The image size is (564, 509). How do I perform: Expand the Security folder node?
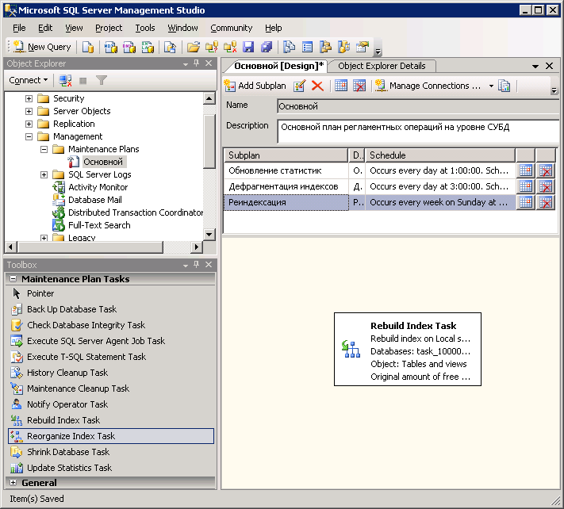pos(29,98)
